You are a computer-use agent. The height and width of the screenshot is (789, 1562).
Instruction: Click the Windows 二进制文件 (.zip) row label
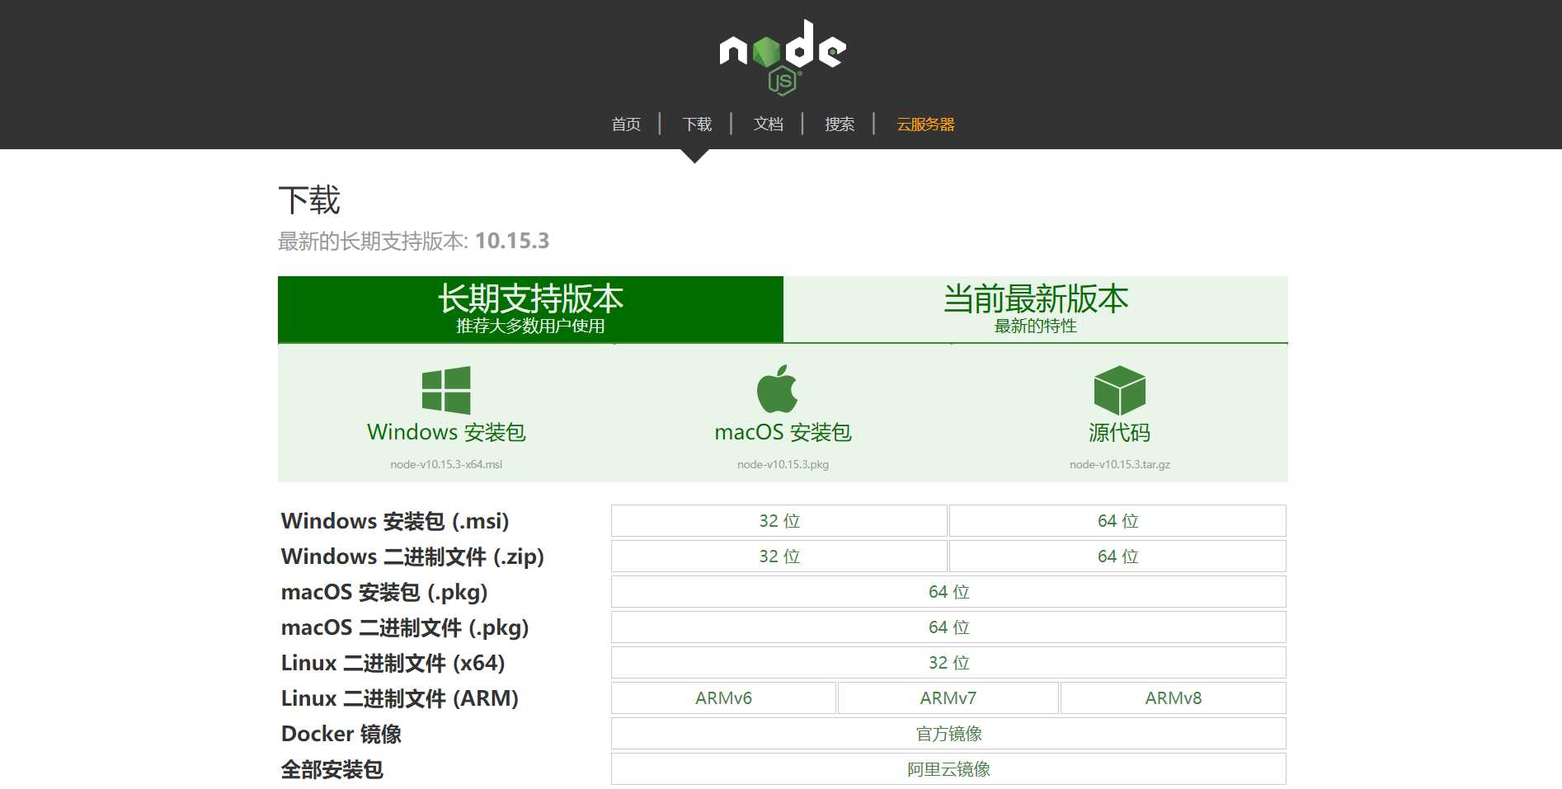click(412, 557)
